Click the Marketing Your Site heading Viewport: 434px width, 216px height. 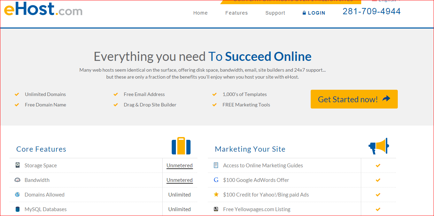pyautogui.click(x=250, y=149)
